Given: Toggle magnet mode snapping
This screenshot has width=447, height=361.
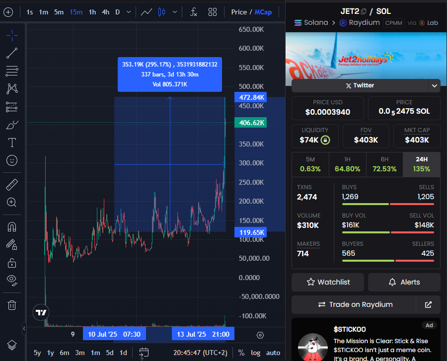Looking at the screenshot, I should click(x=12, y=227).
